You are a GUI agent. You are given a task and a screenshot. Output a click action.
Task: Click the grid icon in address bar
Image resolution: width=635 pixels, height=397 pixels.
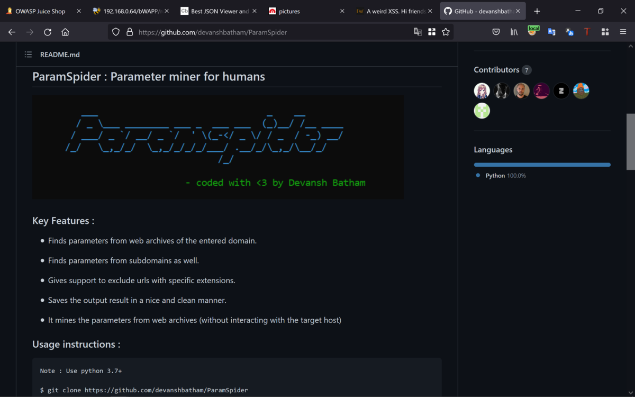tap(432, 32)
